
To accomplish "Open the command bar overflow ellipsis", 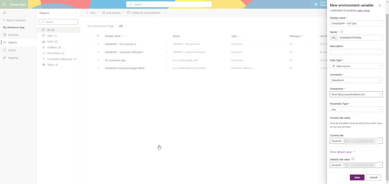I will point(166,13).
